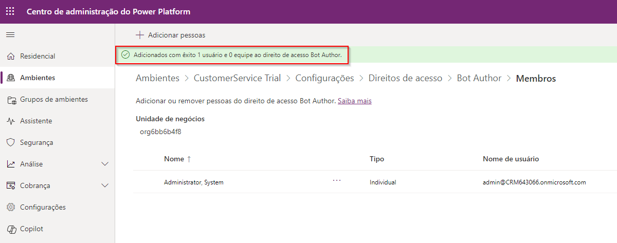
Task: Open the Bot Author breadcrumb
Action: point(479,79)
